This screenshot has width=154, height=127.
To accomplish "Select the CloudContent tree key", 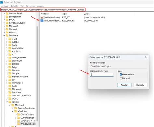I will tap(27, 114).
